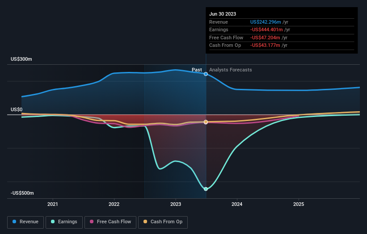Image resolution: width=367 pixels, height=234 pixels.
Task: Click the US$0 y-axis label
Action: (x=17, y=110)
